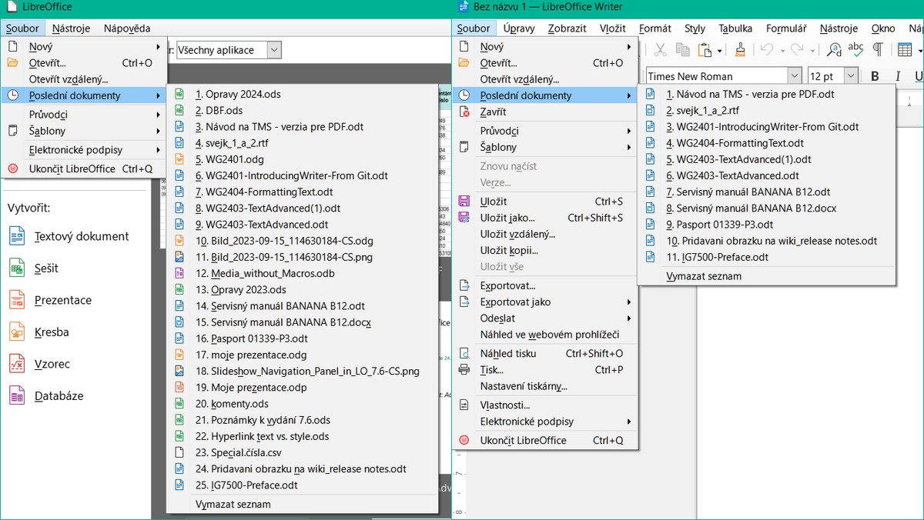Toggle Italic formatting button

897,76
